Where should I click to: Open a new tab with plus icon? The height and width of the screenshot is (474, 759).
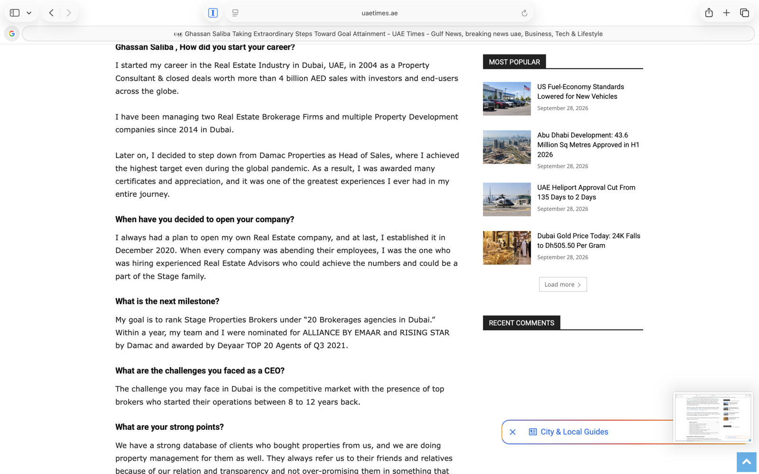coord(726,13)
